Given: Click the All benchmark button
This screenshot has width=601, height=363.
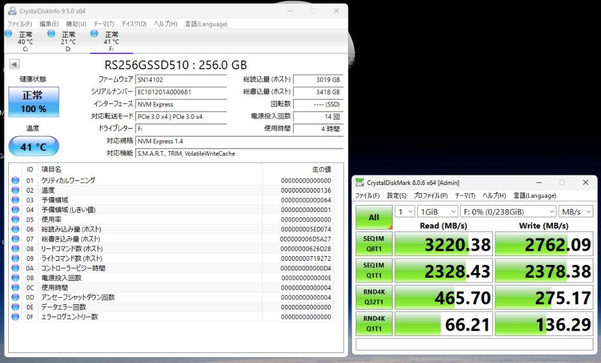Looking at the screenshot, I should 374,217.
